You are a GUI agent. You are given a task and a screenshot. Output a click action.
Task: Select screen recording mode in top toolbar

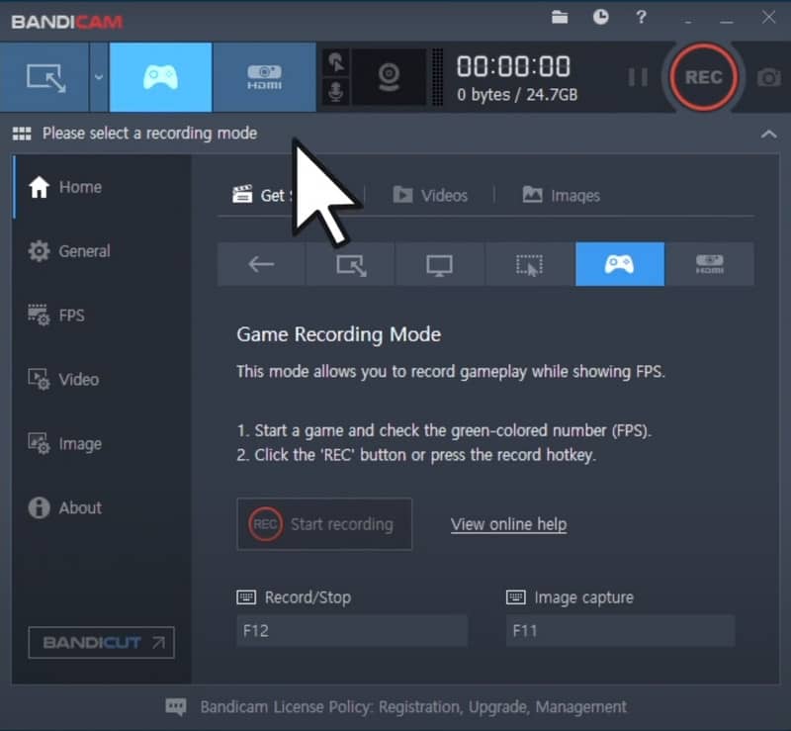(x=44, y=77)
